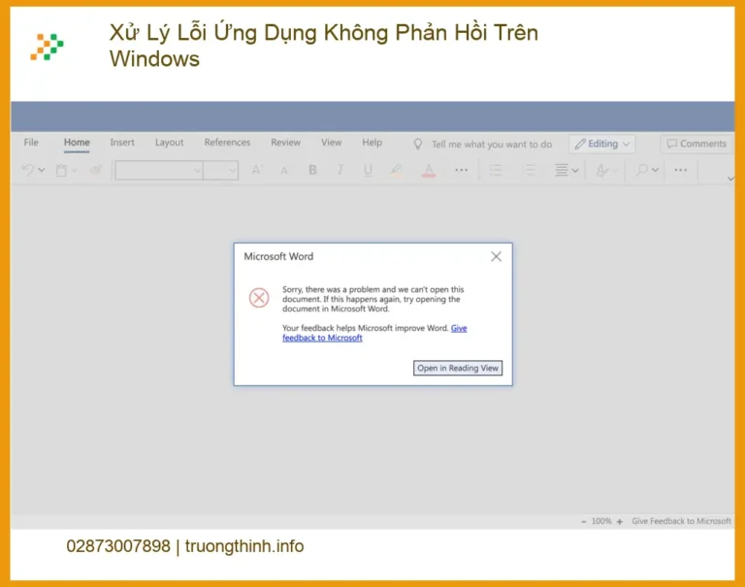Image resolution: width=745 pixels, height=587 pixels.
Task: Zoom in with the plus button
Action: coord(620,521)
